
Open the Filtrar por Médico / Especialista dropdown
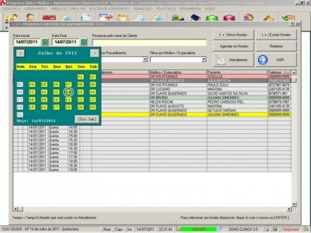[x=204, y=60]
